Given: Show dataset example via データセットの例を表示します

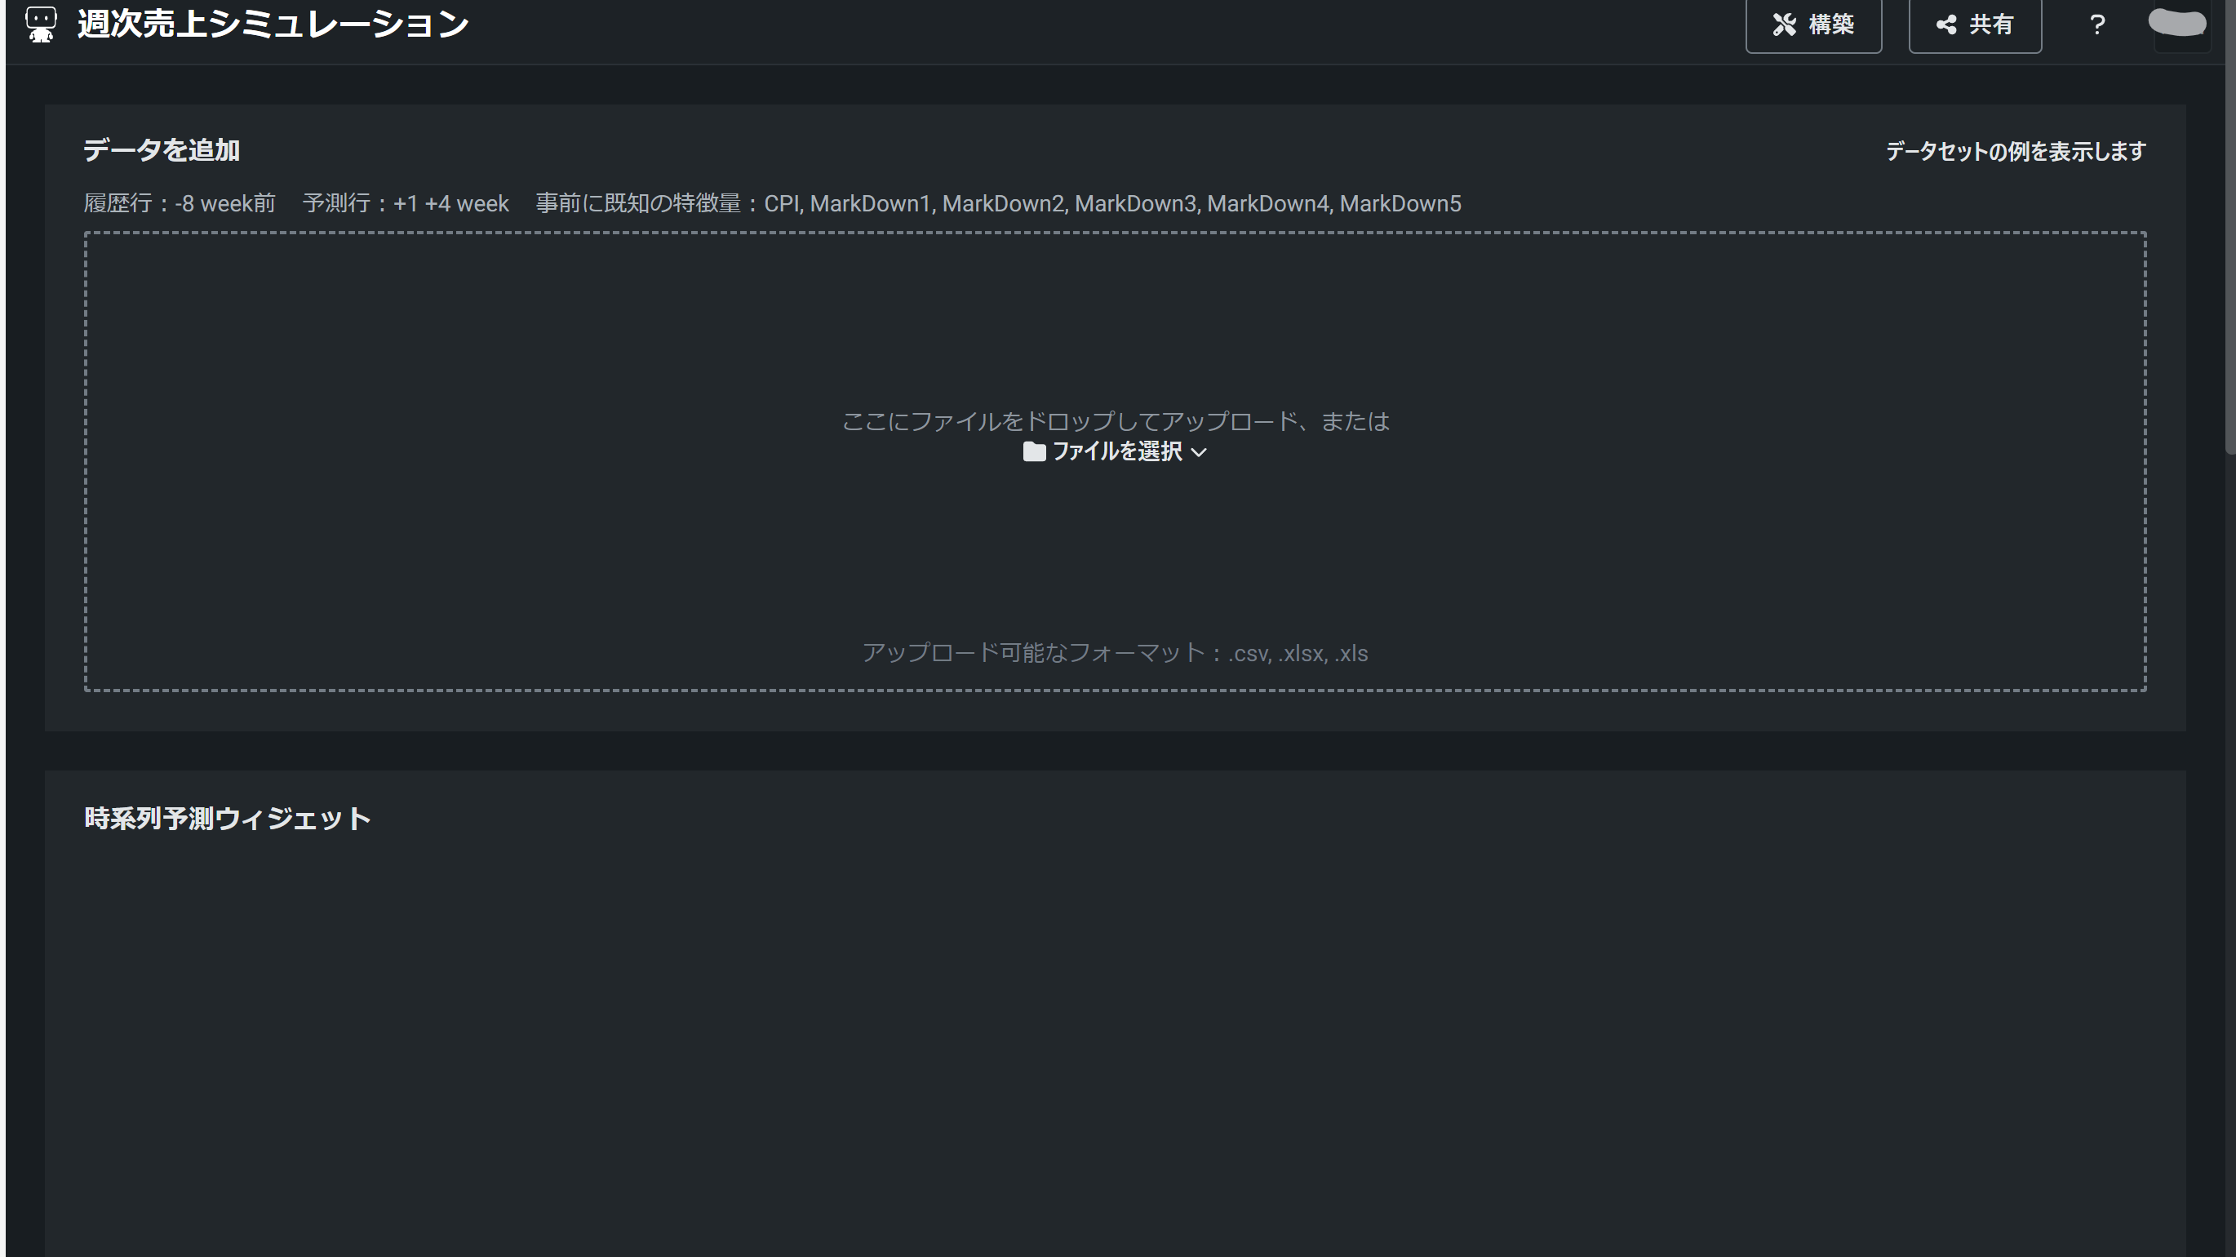Looking at the screenshot, I should (2015, 151).
